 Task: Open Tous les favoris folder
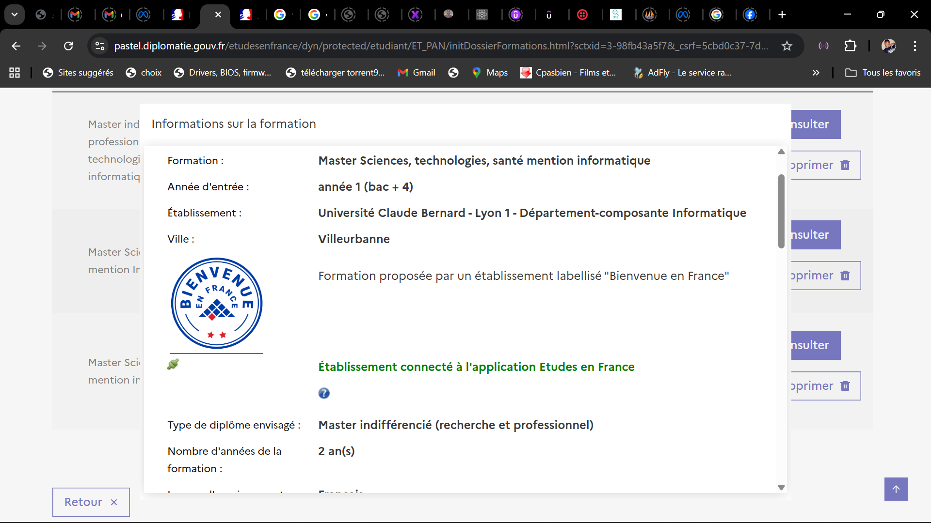point(883,73)
